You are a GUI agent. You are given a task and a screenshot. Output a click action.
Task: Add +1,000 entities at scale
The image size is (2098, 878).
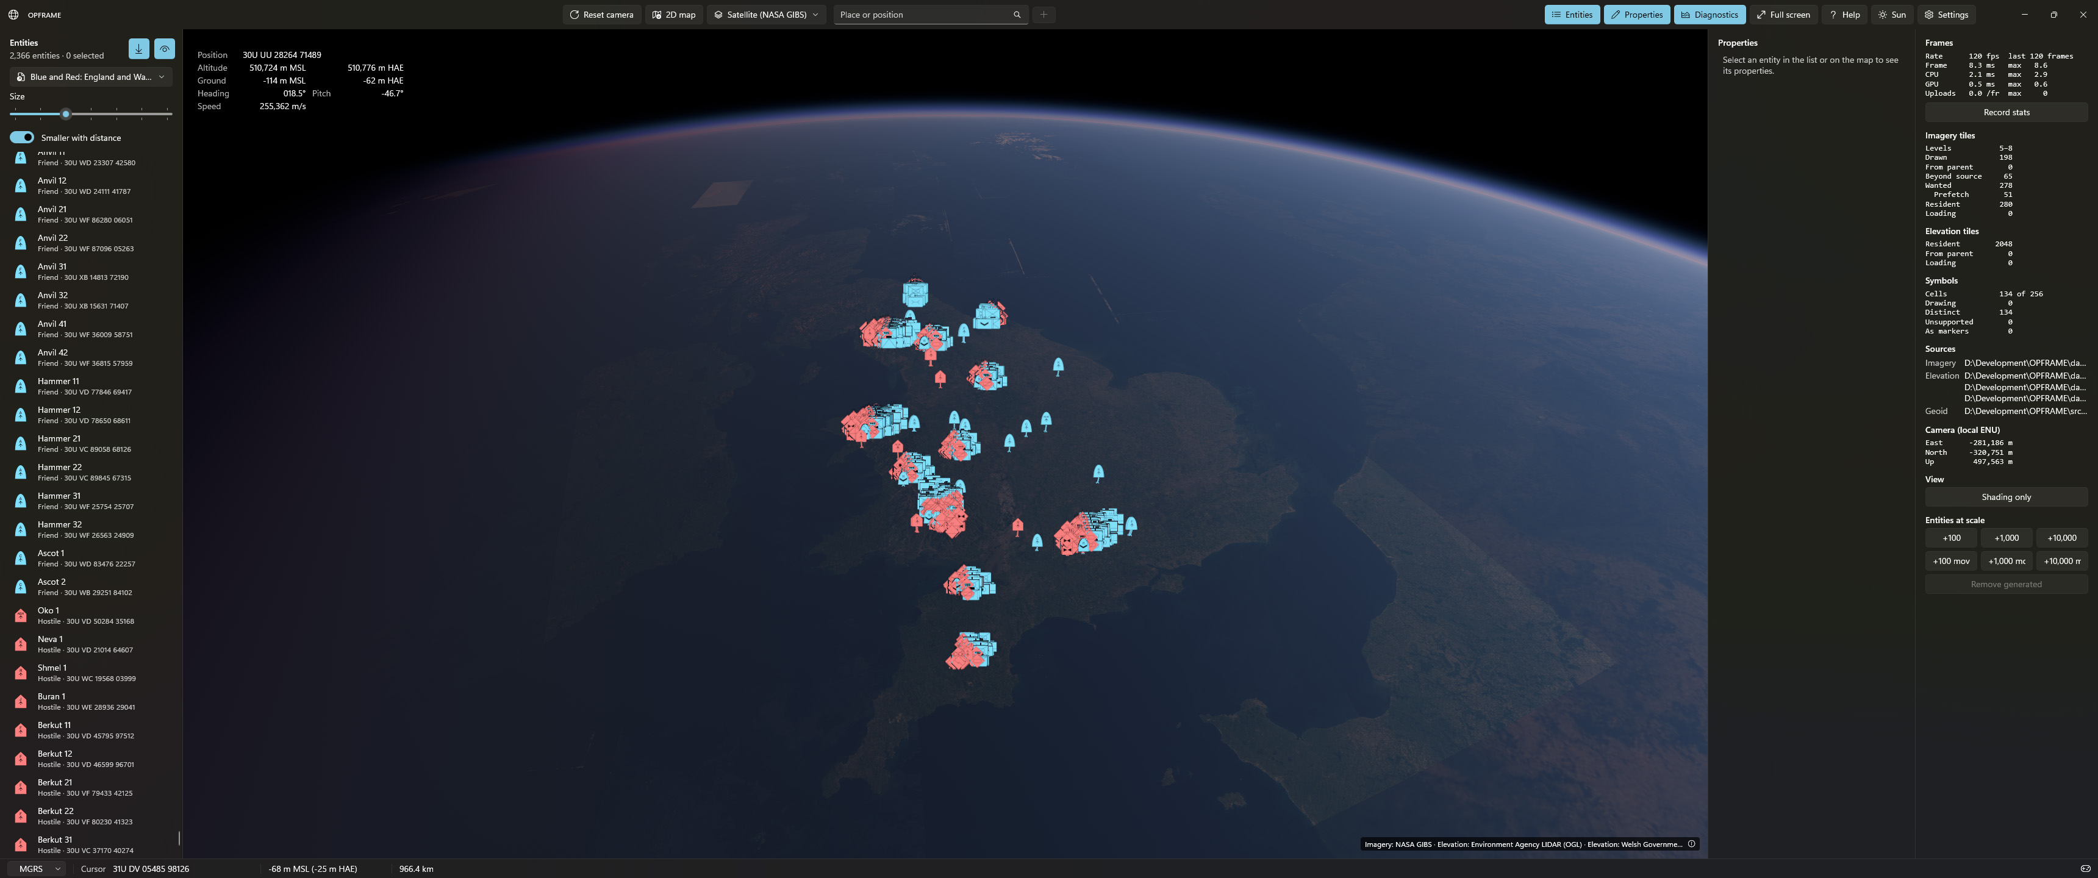coord(2006,538)
